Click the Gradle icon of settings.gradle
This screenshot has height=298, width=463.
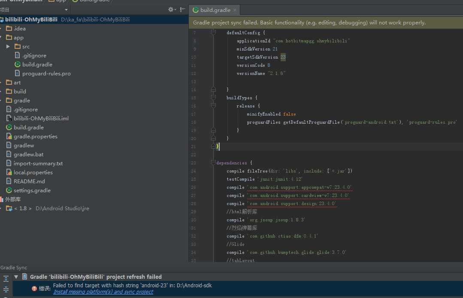(9, 191)
